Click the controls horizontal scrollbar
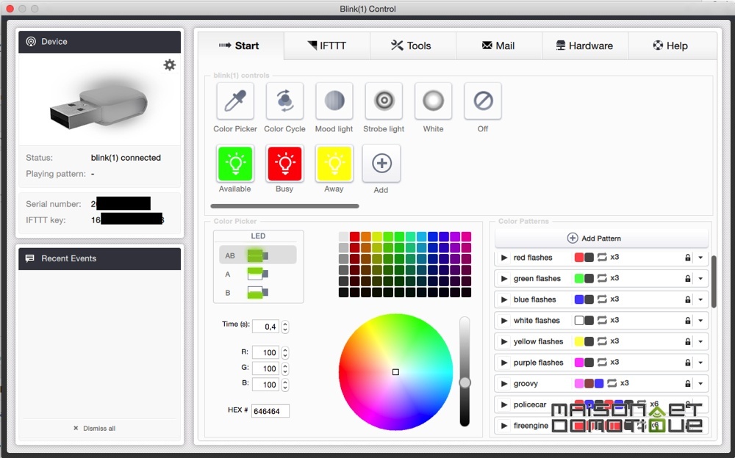 (x=285, y=206)
